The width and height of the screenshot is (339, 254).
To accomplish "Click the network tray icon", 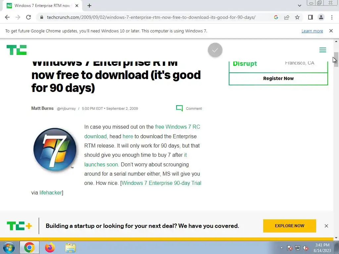I will [298, 248].
